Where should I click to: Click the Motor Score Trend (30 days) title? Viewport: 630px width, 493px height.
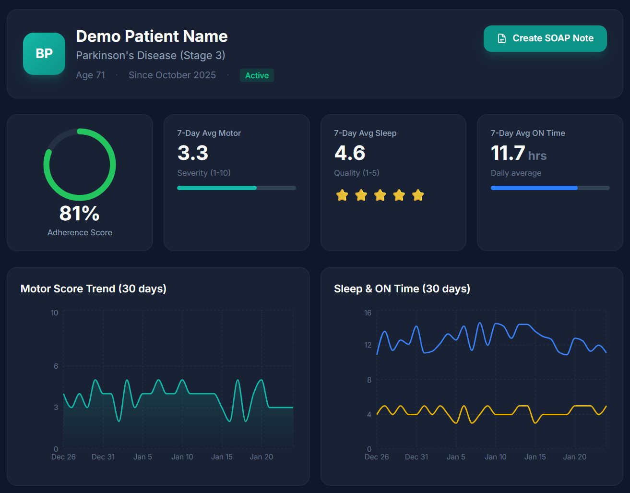94,289
